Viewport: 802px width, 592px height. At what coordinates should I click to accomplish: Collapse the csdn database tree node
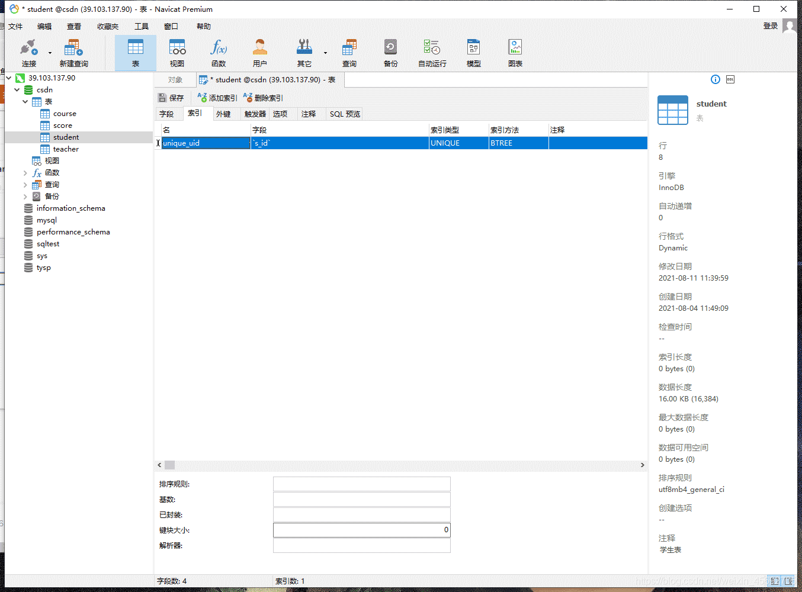(x=17, y=90)
